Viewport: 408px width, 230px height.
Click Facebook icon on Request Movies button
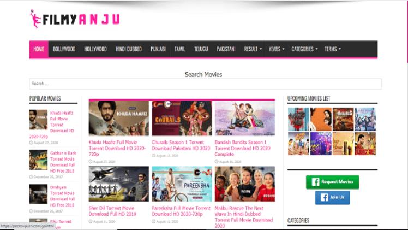click(315, 182)
